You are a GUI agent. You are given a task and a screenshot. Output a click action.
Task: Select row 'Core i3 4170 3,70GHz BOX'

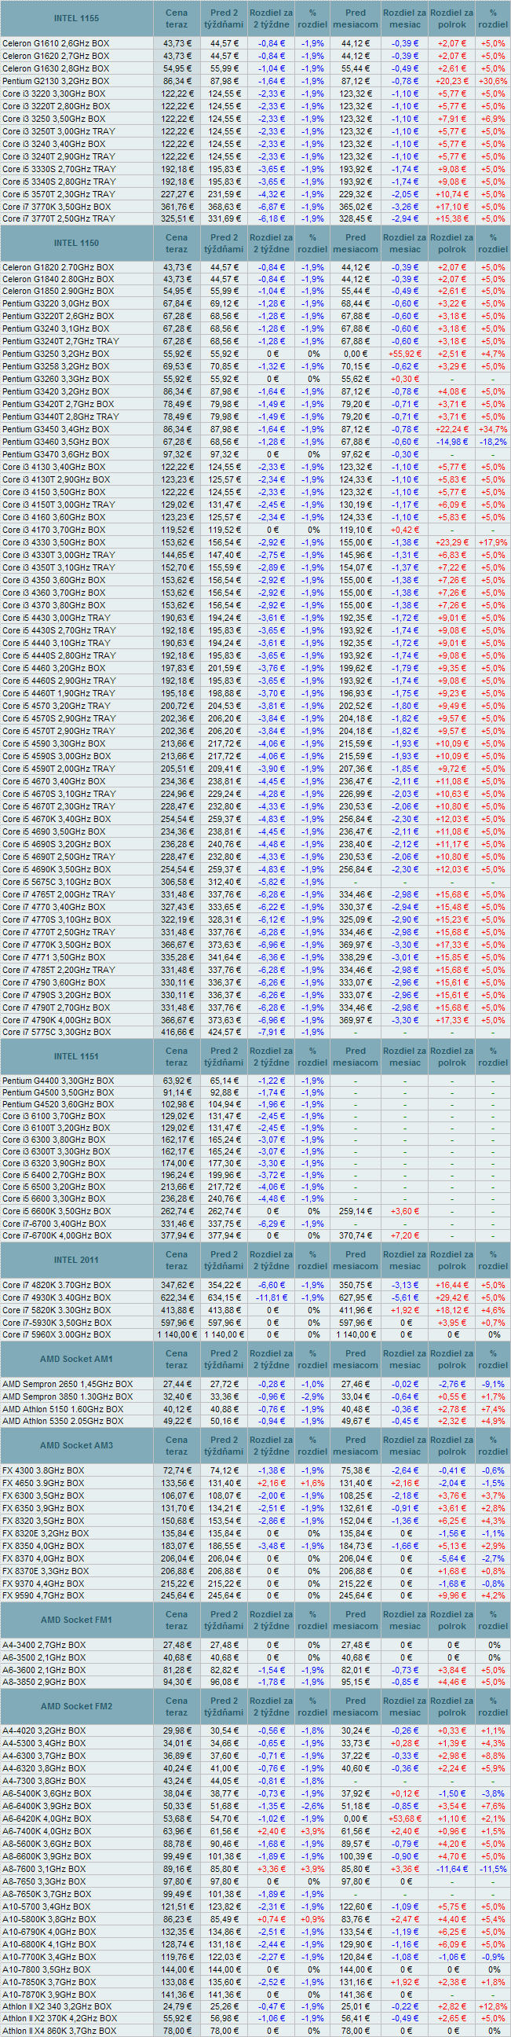pos(255,530)
